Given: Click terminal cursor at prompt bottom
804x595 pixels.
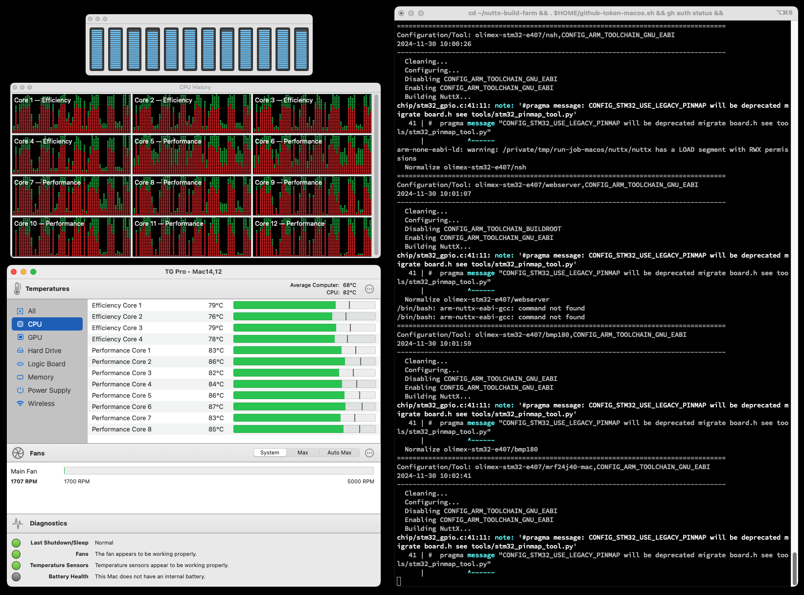Looking at the screenshot, I should [x=399, y=581].
